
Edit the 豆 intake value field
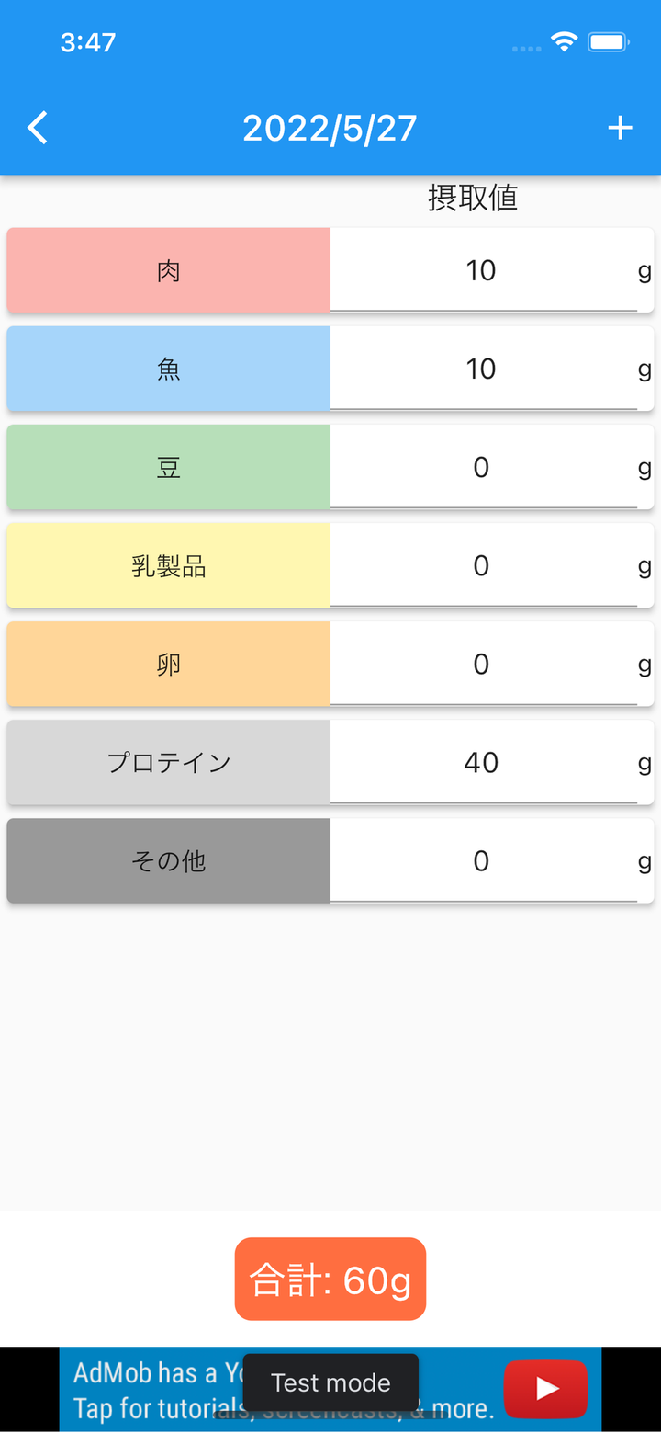pos(482,467)
